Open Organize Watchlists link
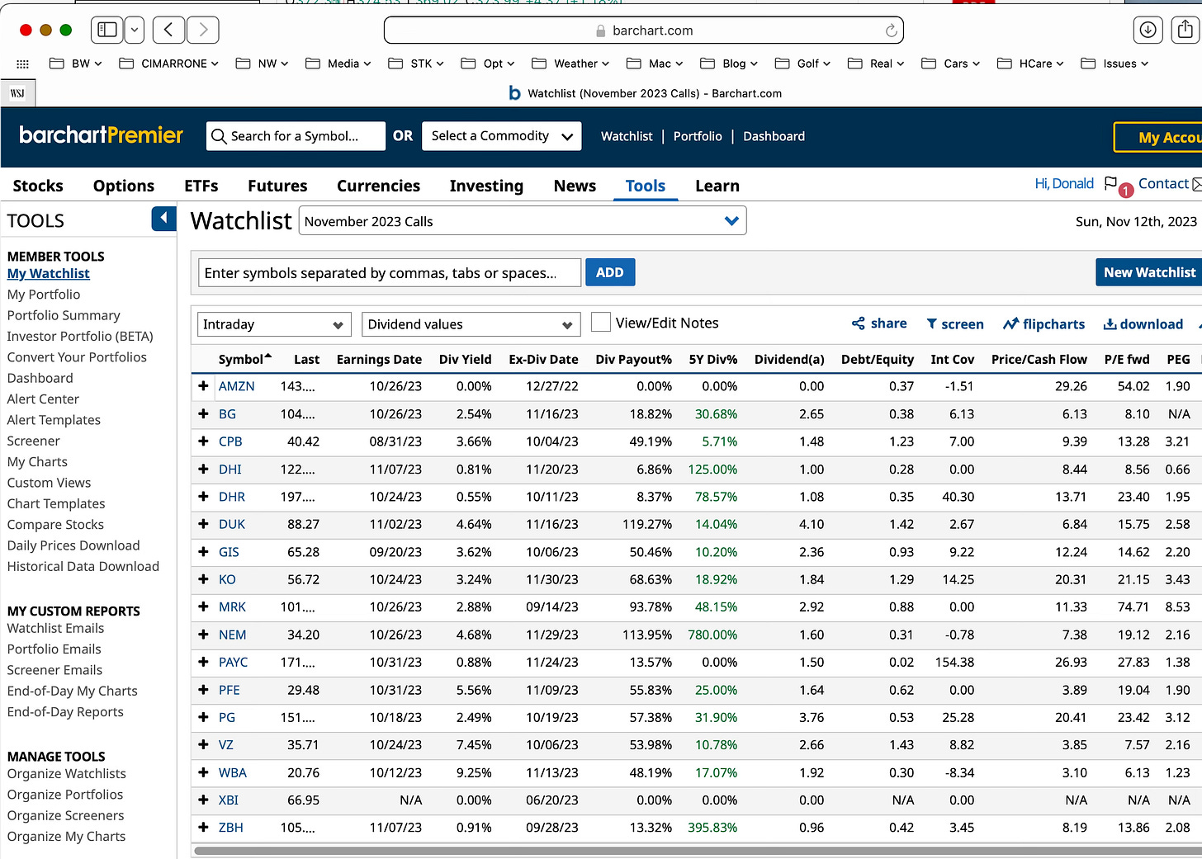Image resolution: width=1202 pixels, height=859 pixels. pos(67,773)
